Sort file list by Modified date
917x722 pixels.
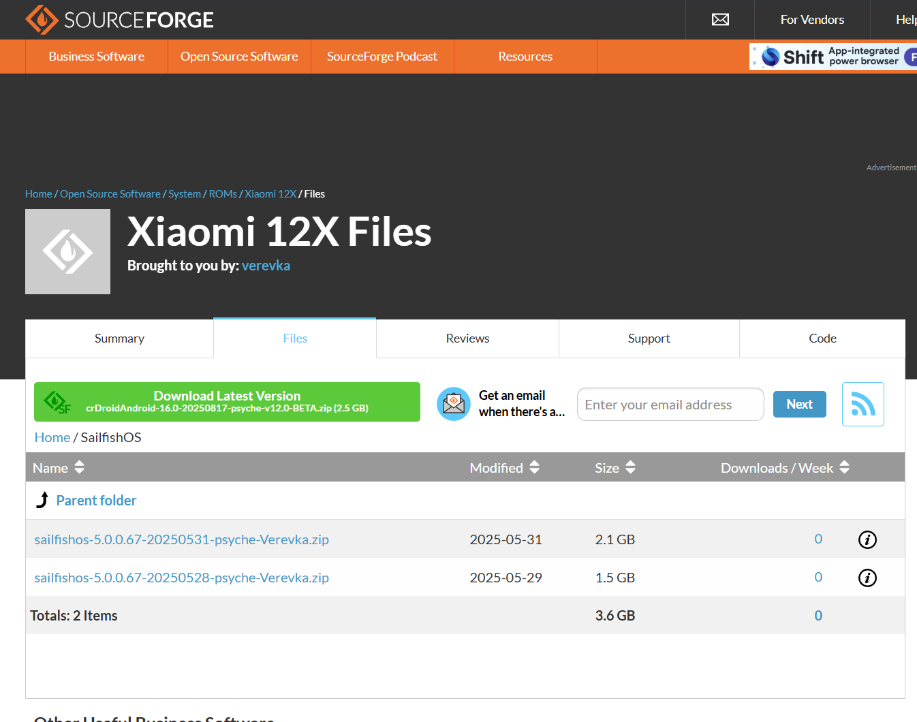[505, 468]
